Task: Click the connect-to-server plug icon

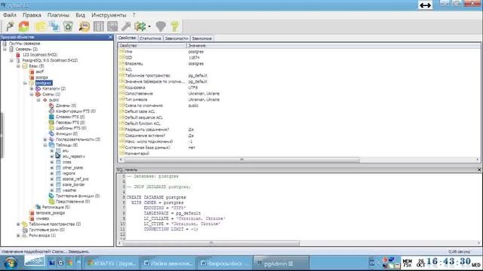Action: [10, 26]
